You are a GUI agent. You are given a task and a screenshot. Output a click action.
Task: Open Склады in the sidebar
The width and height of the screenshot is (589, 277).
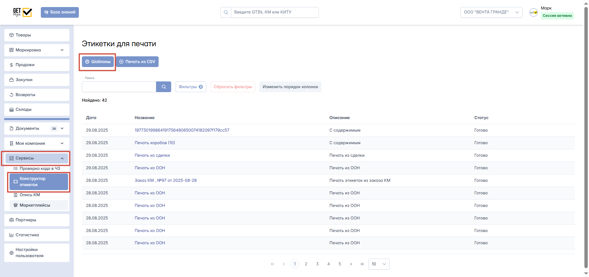(x=37, y=110)
